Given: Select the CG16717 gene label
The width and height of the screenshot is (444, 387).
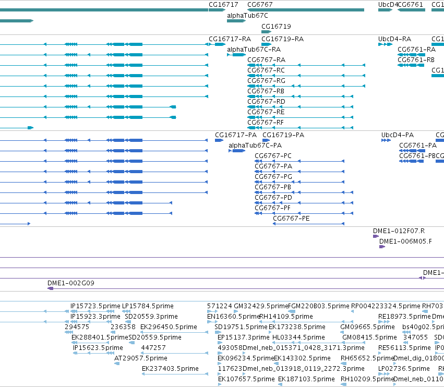Looking at the screenshot, I should click(223, 5).
